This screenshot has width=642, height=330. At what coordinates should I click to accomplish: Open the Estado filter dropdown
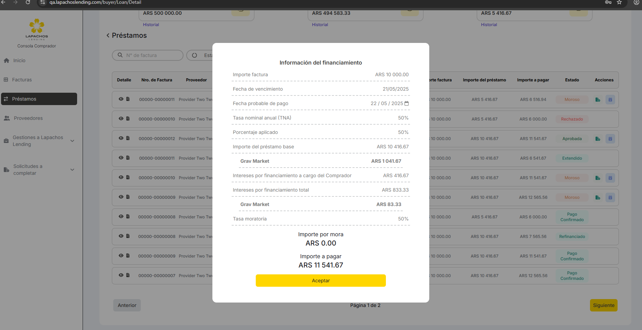click(x=200, y=55)
